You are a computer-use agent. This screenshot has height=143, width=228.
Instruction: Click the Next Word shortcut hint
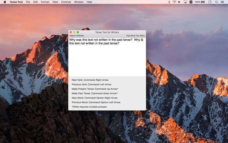pos(95,98)
